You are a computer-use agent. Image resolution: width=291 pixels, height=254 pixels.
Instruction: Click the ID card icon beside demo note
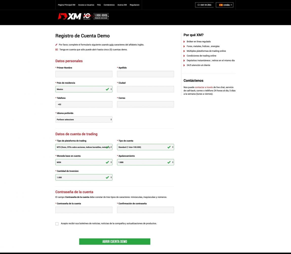(57, 49)
